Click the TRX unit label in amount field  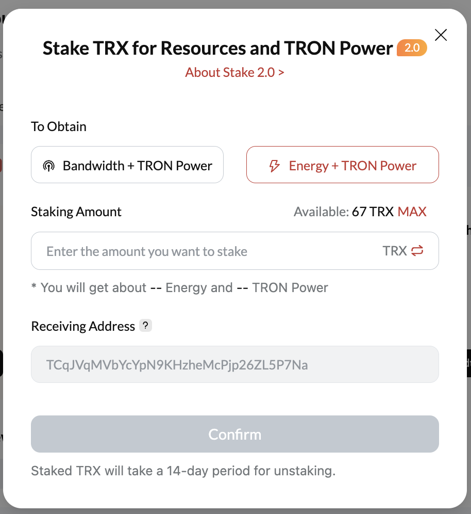pos(395,251)
